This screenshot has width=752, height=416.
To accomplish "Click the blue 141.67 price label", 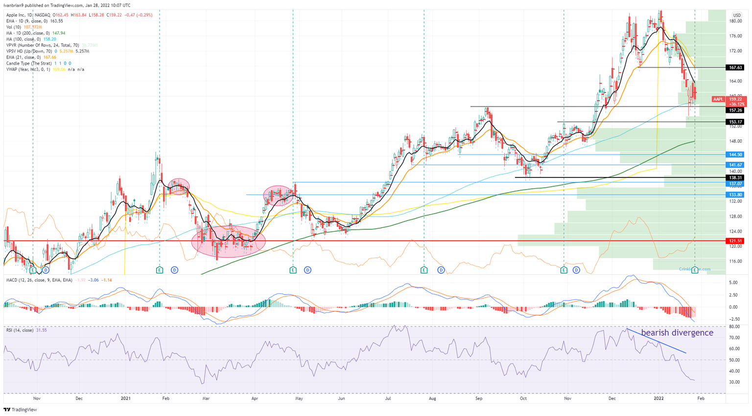I will (x=736, y=165).
